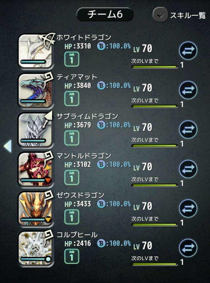Tap the Job 1 badge under ホワイトドラゴン
The image size is (210, 283).
(x=72, y=59)
